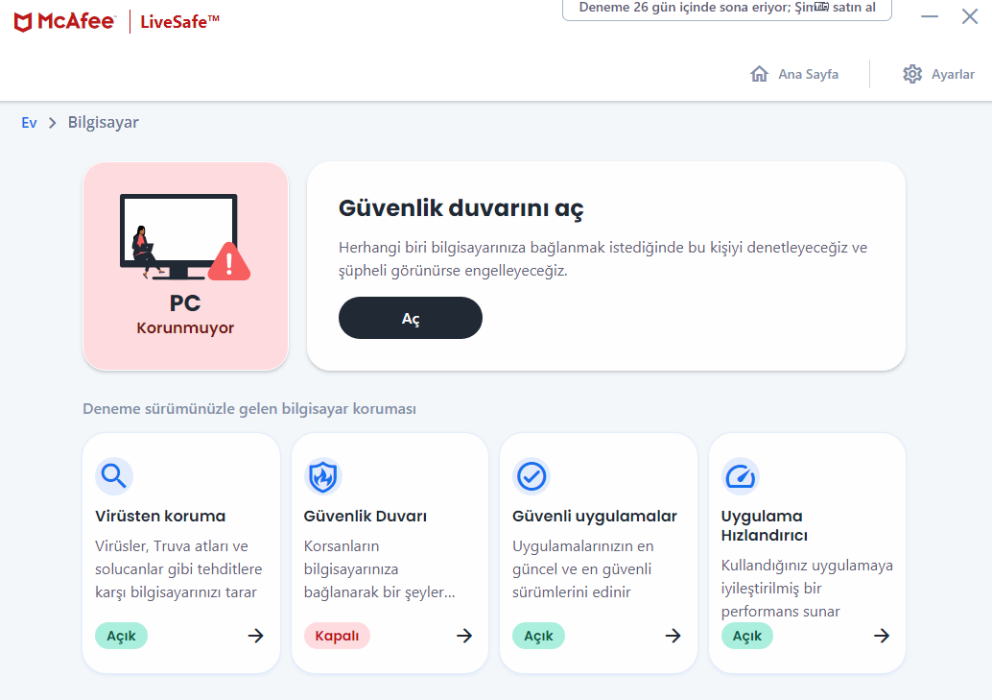Click the 'Virüsler, Truva atları' description

coord(178,568)
